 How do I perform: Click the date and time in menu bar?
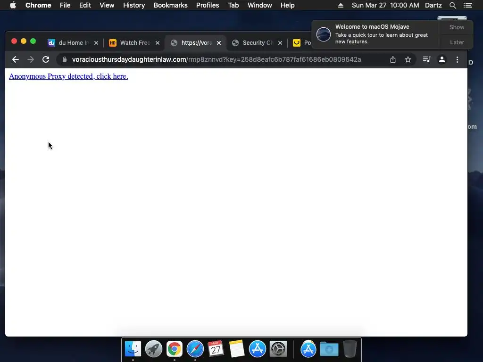click(x=385, y=5)
